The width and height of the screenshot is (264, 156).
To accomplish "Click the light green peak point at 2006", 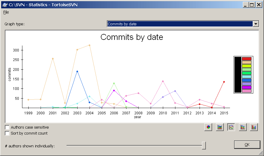I will point(114,83).
